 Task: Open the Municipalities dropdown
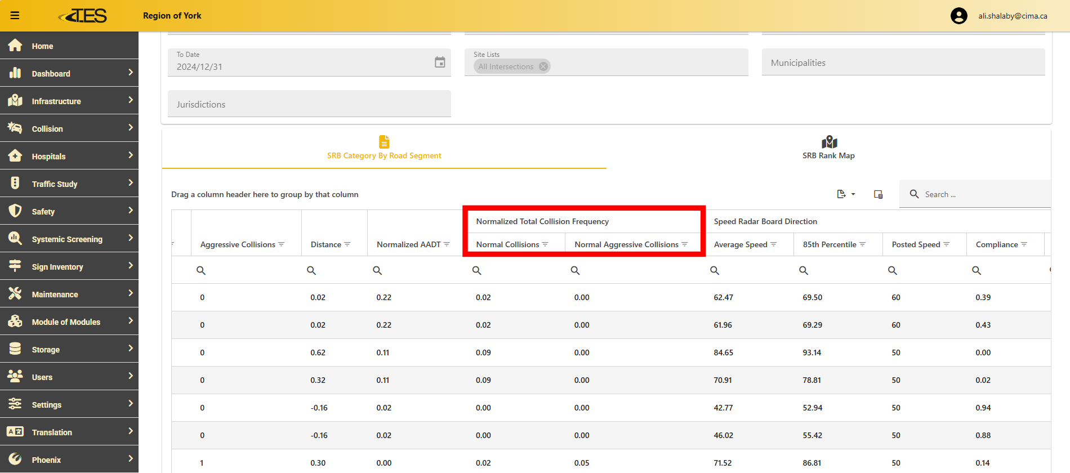point(903,63)
